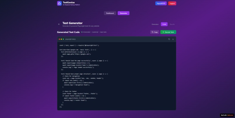Screen dimensions: 235x118
Task: Click the 'should have proper page structure' line
Action: (x=84, y=74)
